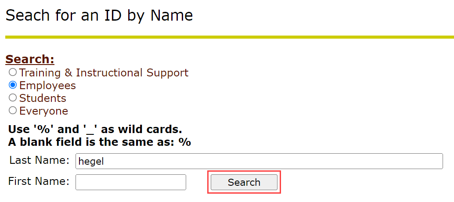Click into the empty First Name field

[x=131, y=182]
